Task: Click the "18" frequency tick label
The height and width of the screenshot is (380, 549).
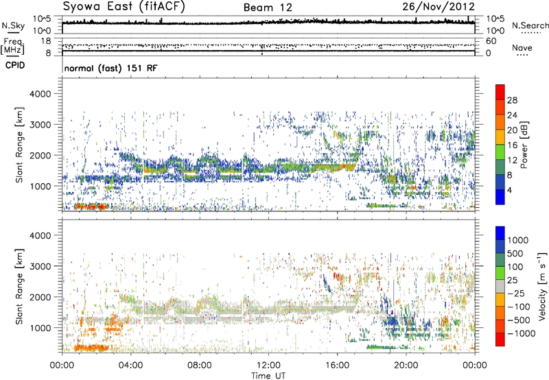Action: pos(45,41)
